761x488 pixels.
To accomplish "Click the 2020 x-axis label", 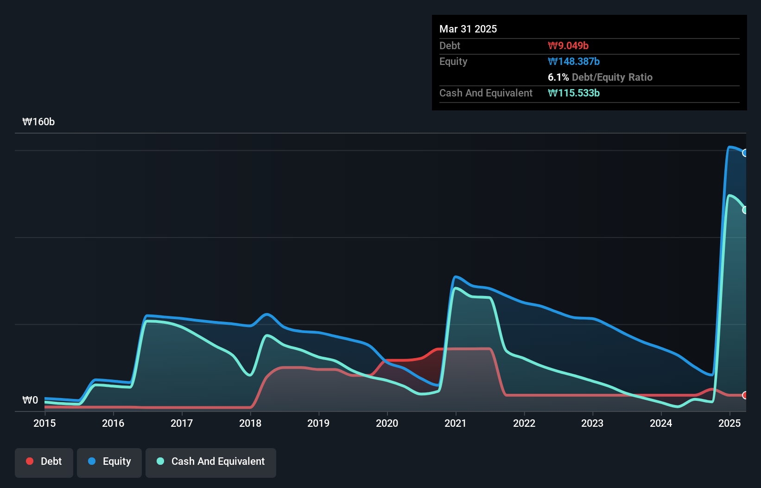I will 387,423.
